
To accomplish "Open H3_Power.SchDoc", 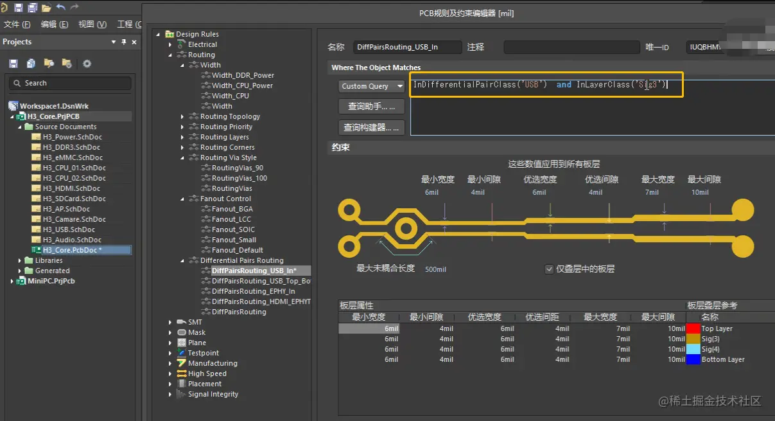I will 72,137.
